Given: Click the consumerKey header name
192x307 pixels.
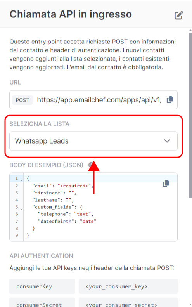Looking at the screenshot, I should (x=42, y=286).
